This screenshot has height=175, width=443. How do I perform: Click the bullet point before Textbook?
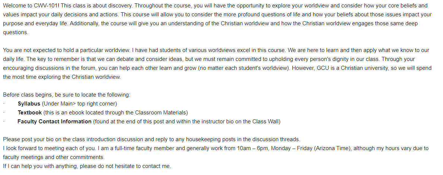[4, 113]
